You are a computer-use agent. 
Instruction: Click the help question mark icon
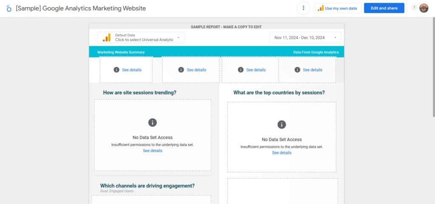[x=414, y=8]
